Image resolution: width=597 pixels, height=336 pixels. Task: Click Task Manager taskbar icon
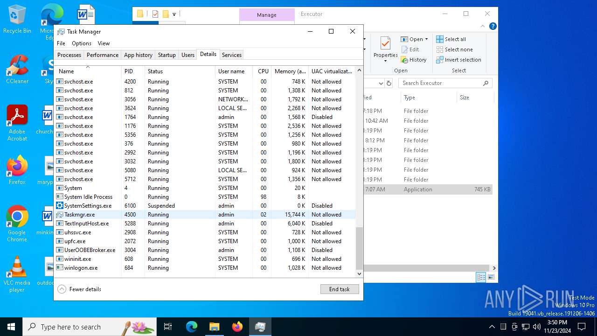(260, 327)
